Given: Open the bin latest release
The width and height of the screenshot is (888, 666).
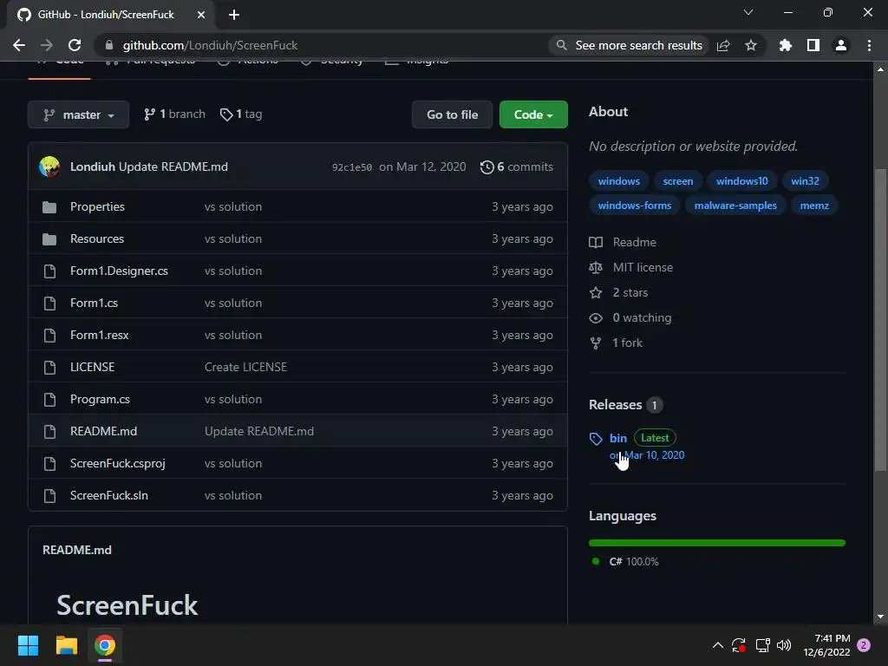Looking at the screenshot, I should coord(618,438).
